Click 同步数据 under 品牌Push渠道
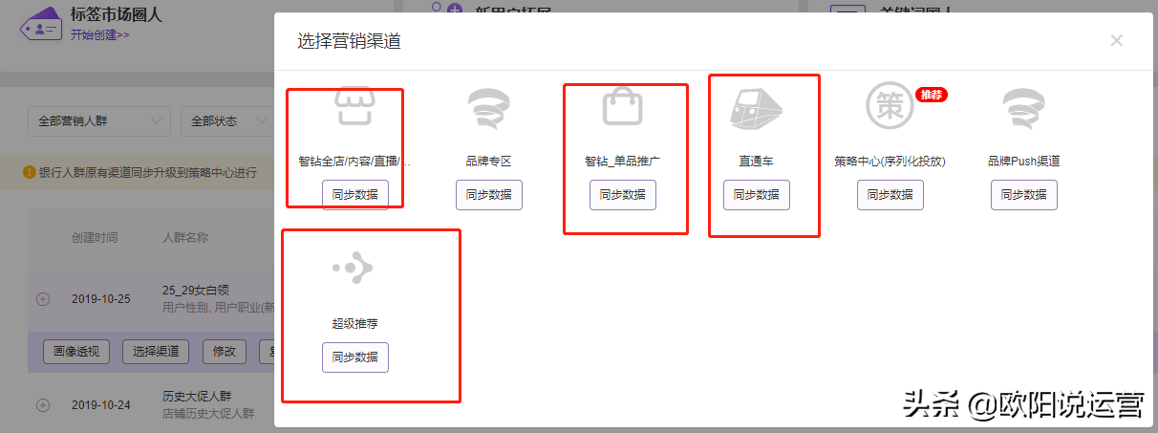The image size is (1158, 433). 1023,195
